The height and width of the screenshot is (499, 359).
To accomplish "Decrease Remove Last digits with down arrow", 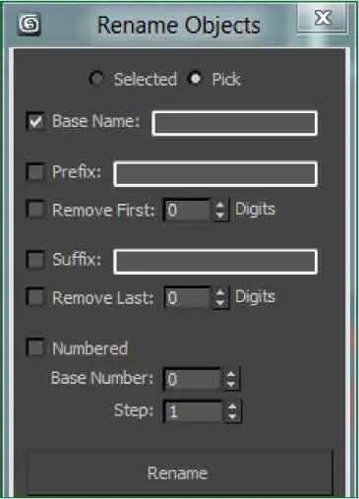I will point(220,303).
